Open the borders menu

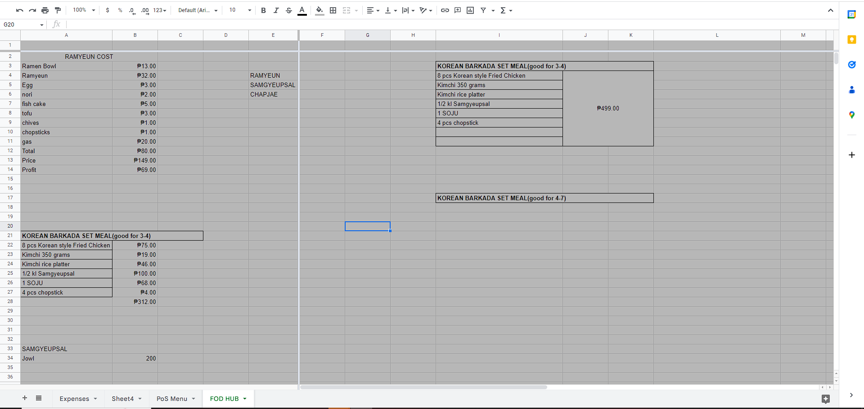[x=333, y=10]
